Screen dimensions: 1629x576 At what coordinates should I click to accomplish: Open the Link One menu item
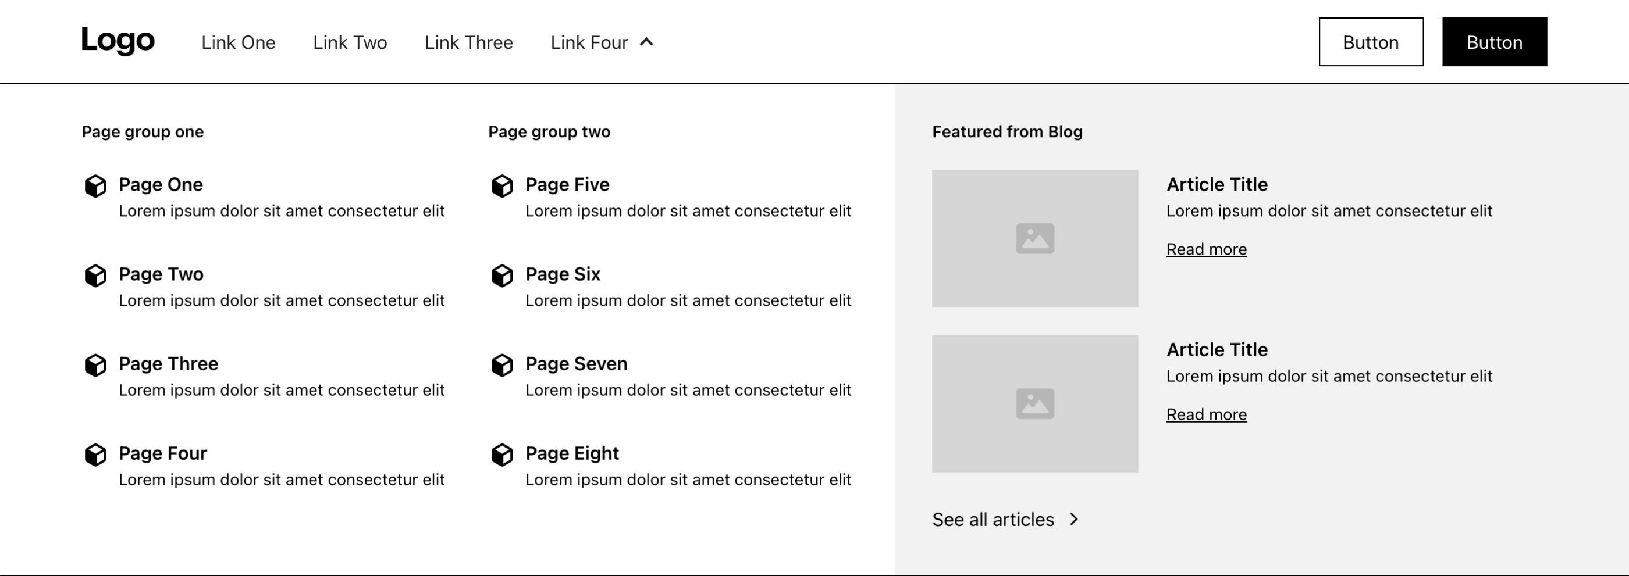pos(239,42)
